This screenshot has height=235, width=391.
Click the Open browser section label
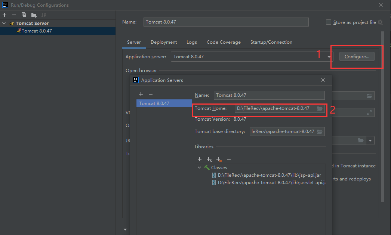click(141, 71)
